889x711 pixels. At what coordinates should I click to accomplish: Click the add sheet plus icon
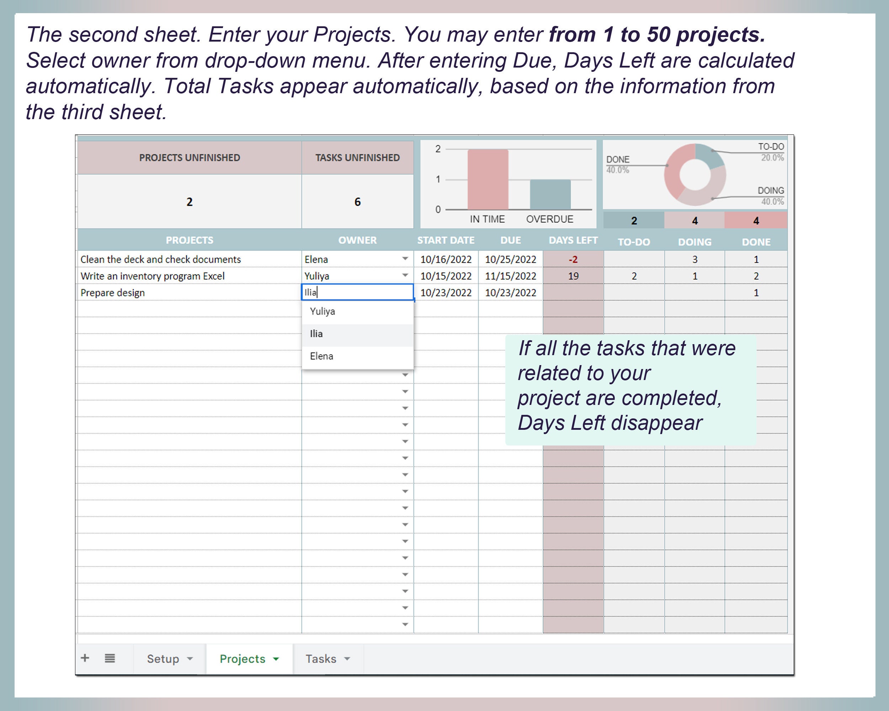pos(85,658)
